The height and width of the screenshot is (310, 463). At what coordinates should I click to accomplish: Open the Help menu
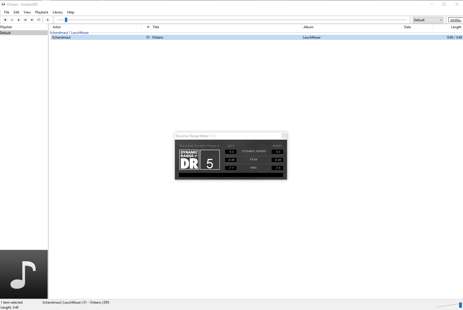point(71,12)
